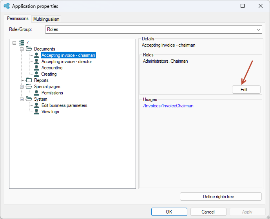Image resolution: width=270 pixels, height=219 pixels.
Task: Collapse the root node of the rights tree
Action: (14, 43)
